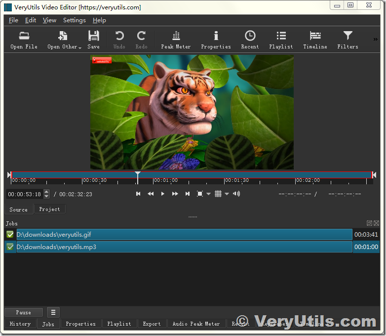
Task: Click the total duration 00:02:32:23 text
Action: [76, 194]
